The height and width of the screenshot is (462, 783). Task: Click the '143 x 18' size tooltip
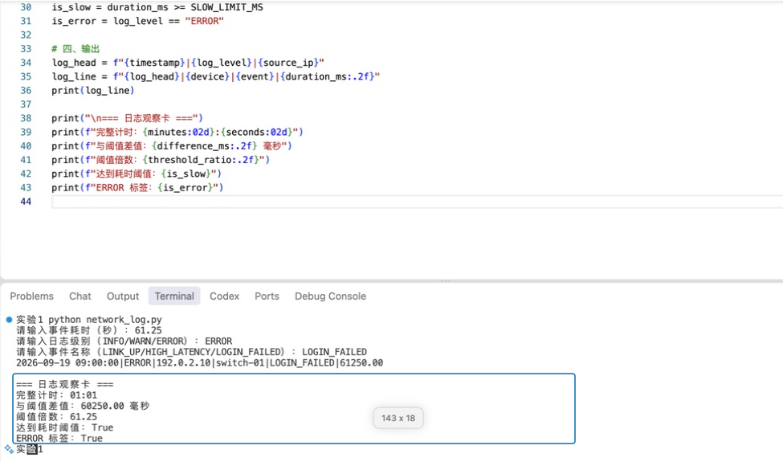point(398,418)
